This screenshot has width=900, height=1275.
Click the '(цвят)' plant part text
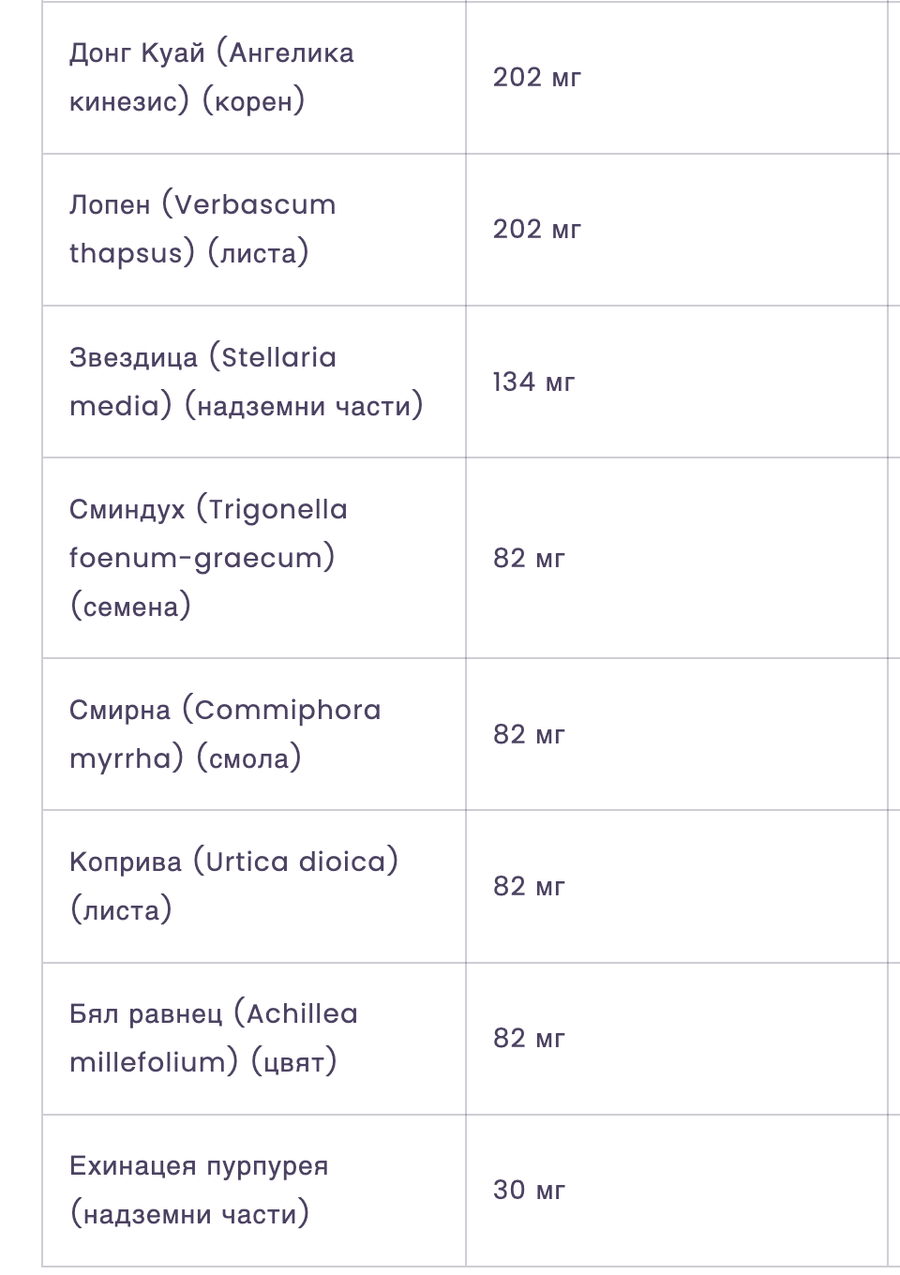[294, 1063]
